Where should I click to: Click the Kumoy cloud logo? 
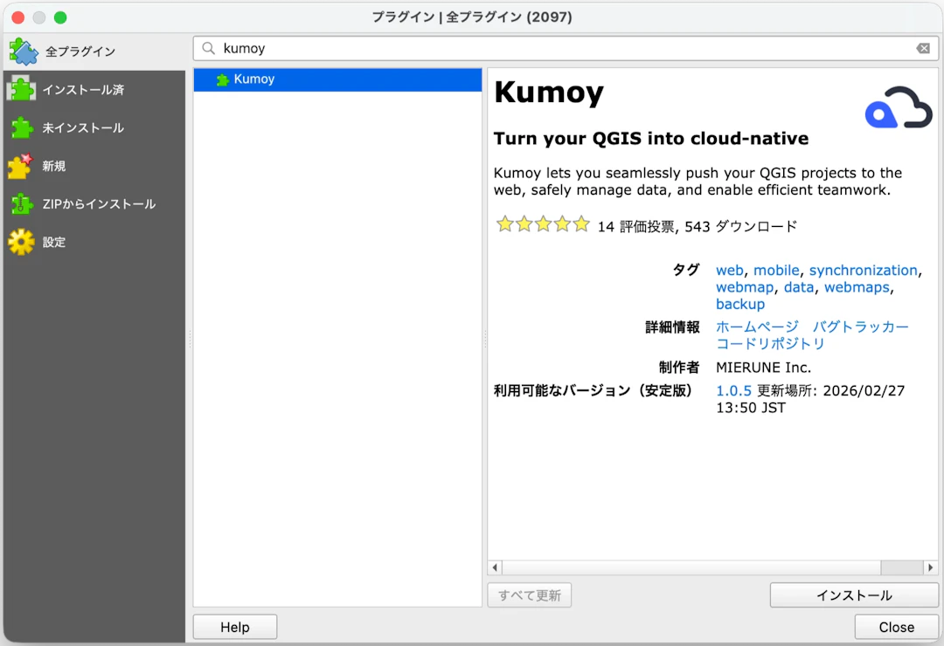coord(899,107)
